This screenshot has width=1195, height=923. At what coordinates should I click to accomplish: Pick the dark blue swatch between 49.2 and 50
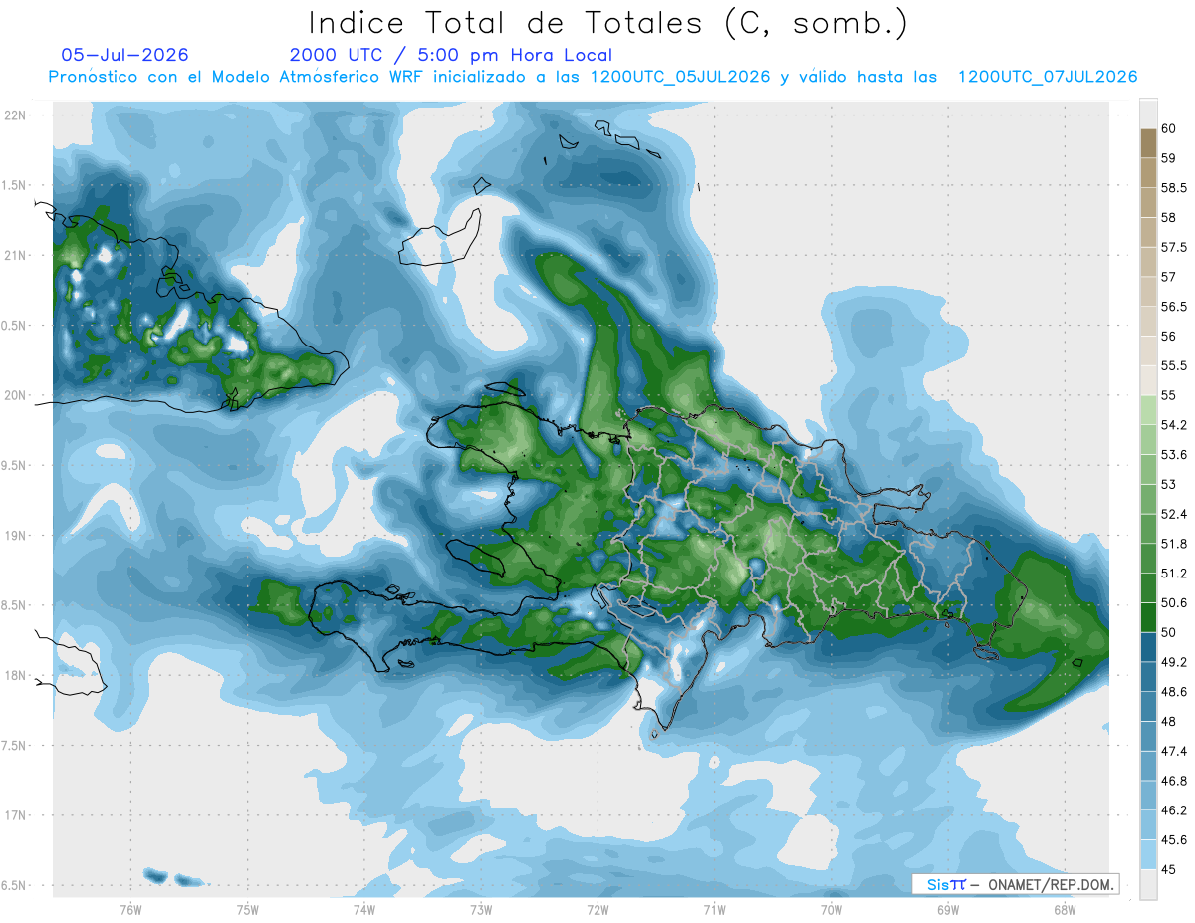pos(1148,647)
